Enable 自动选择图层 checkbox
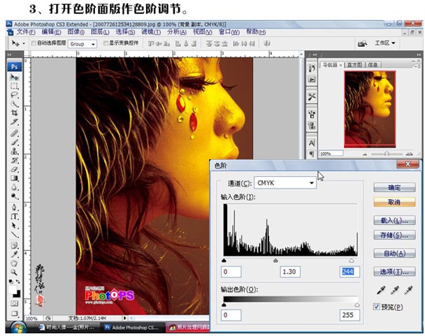 [x=34, y=43]
